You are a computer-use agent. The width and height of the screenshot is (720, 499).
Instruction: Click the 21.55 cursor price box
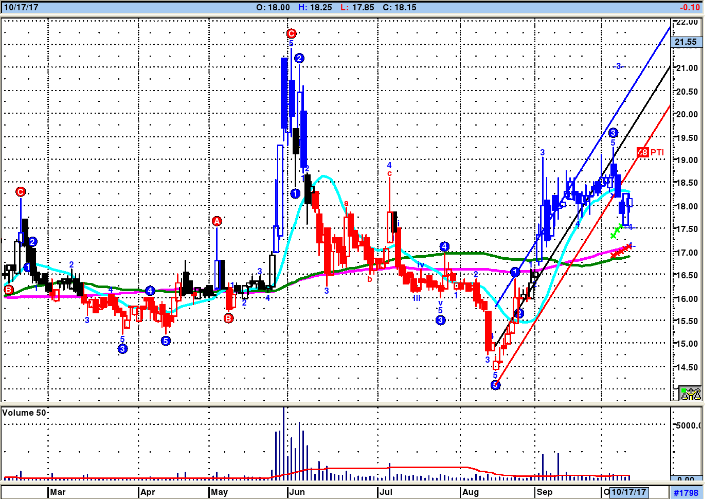(x=686, y=42)
